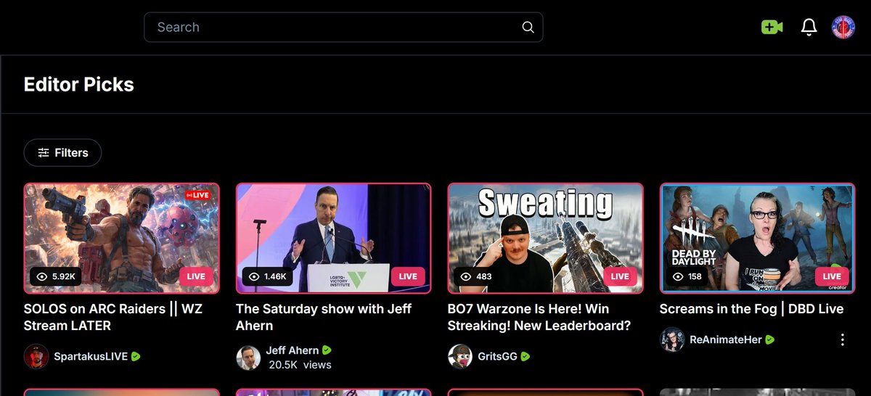871x396 pixels.
Task: Click the "Editor Picks" heading
Action: click(79, 84)
